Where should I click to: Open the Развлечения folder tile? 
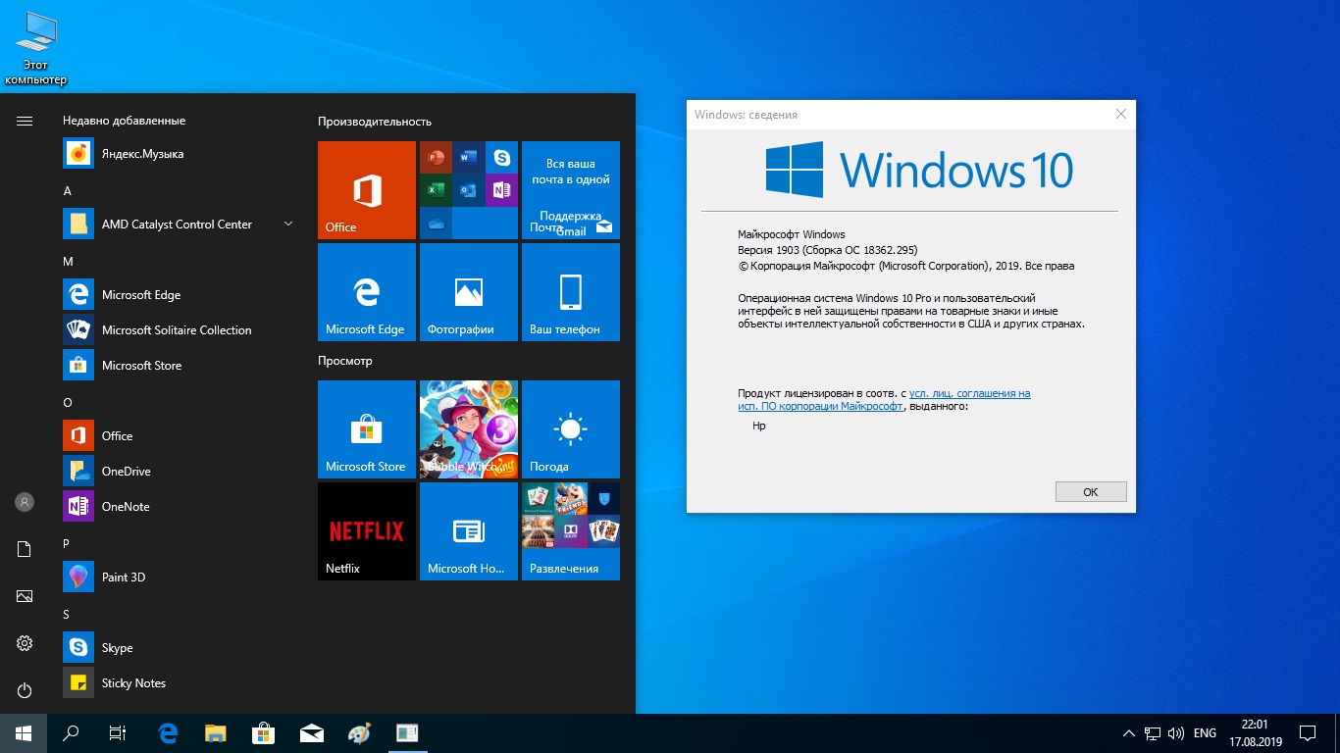click(x=571, y=531)
